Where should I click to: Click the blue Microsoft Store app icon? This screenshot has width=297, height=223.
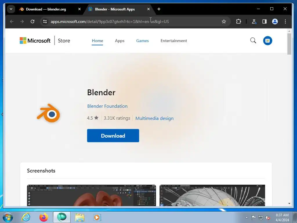pos(267,41)
